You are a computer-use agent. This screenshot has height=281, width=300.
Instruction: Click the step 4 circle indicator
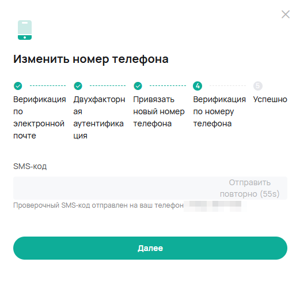pyautogui.click(x=198, y=86)
